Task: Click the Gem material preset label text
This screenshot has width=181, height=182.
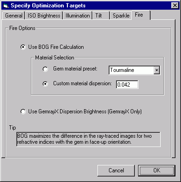Action: 75,69
